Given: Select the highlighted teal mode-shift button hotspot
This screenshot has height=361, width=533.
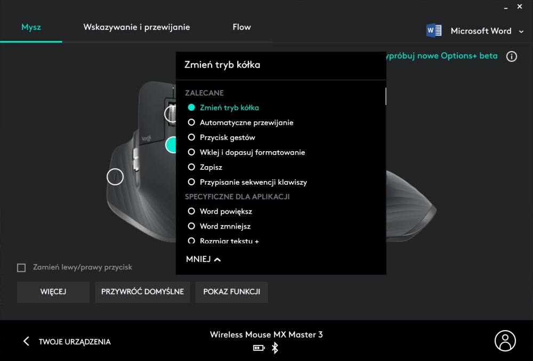Looking at the screenshot, I should (172, 145).
